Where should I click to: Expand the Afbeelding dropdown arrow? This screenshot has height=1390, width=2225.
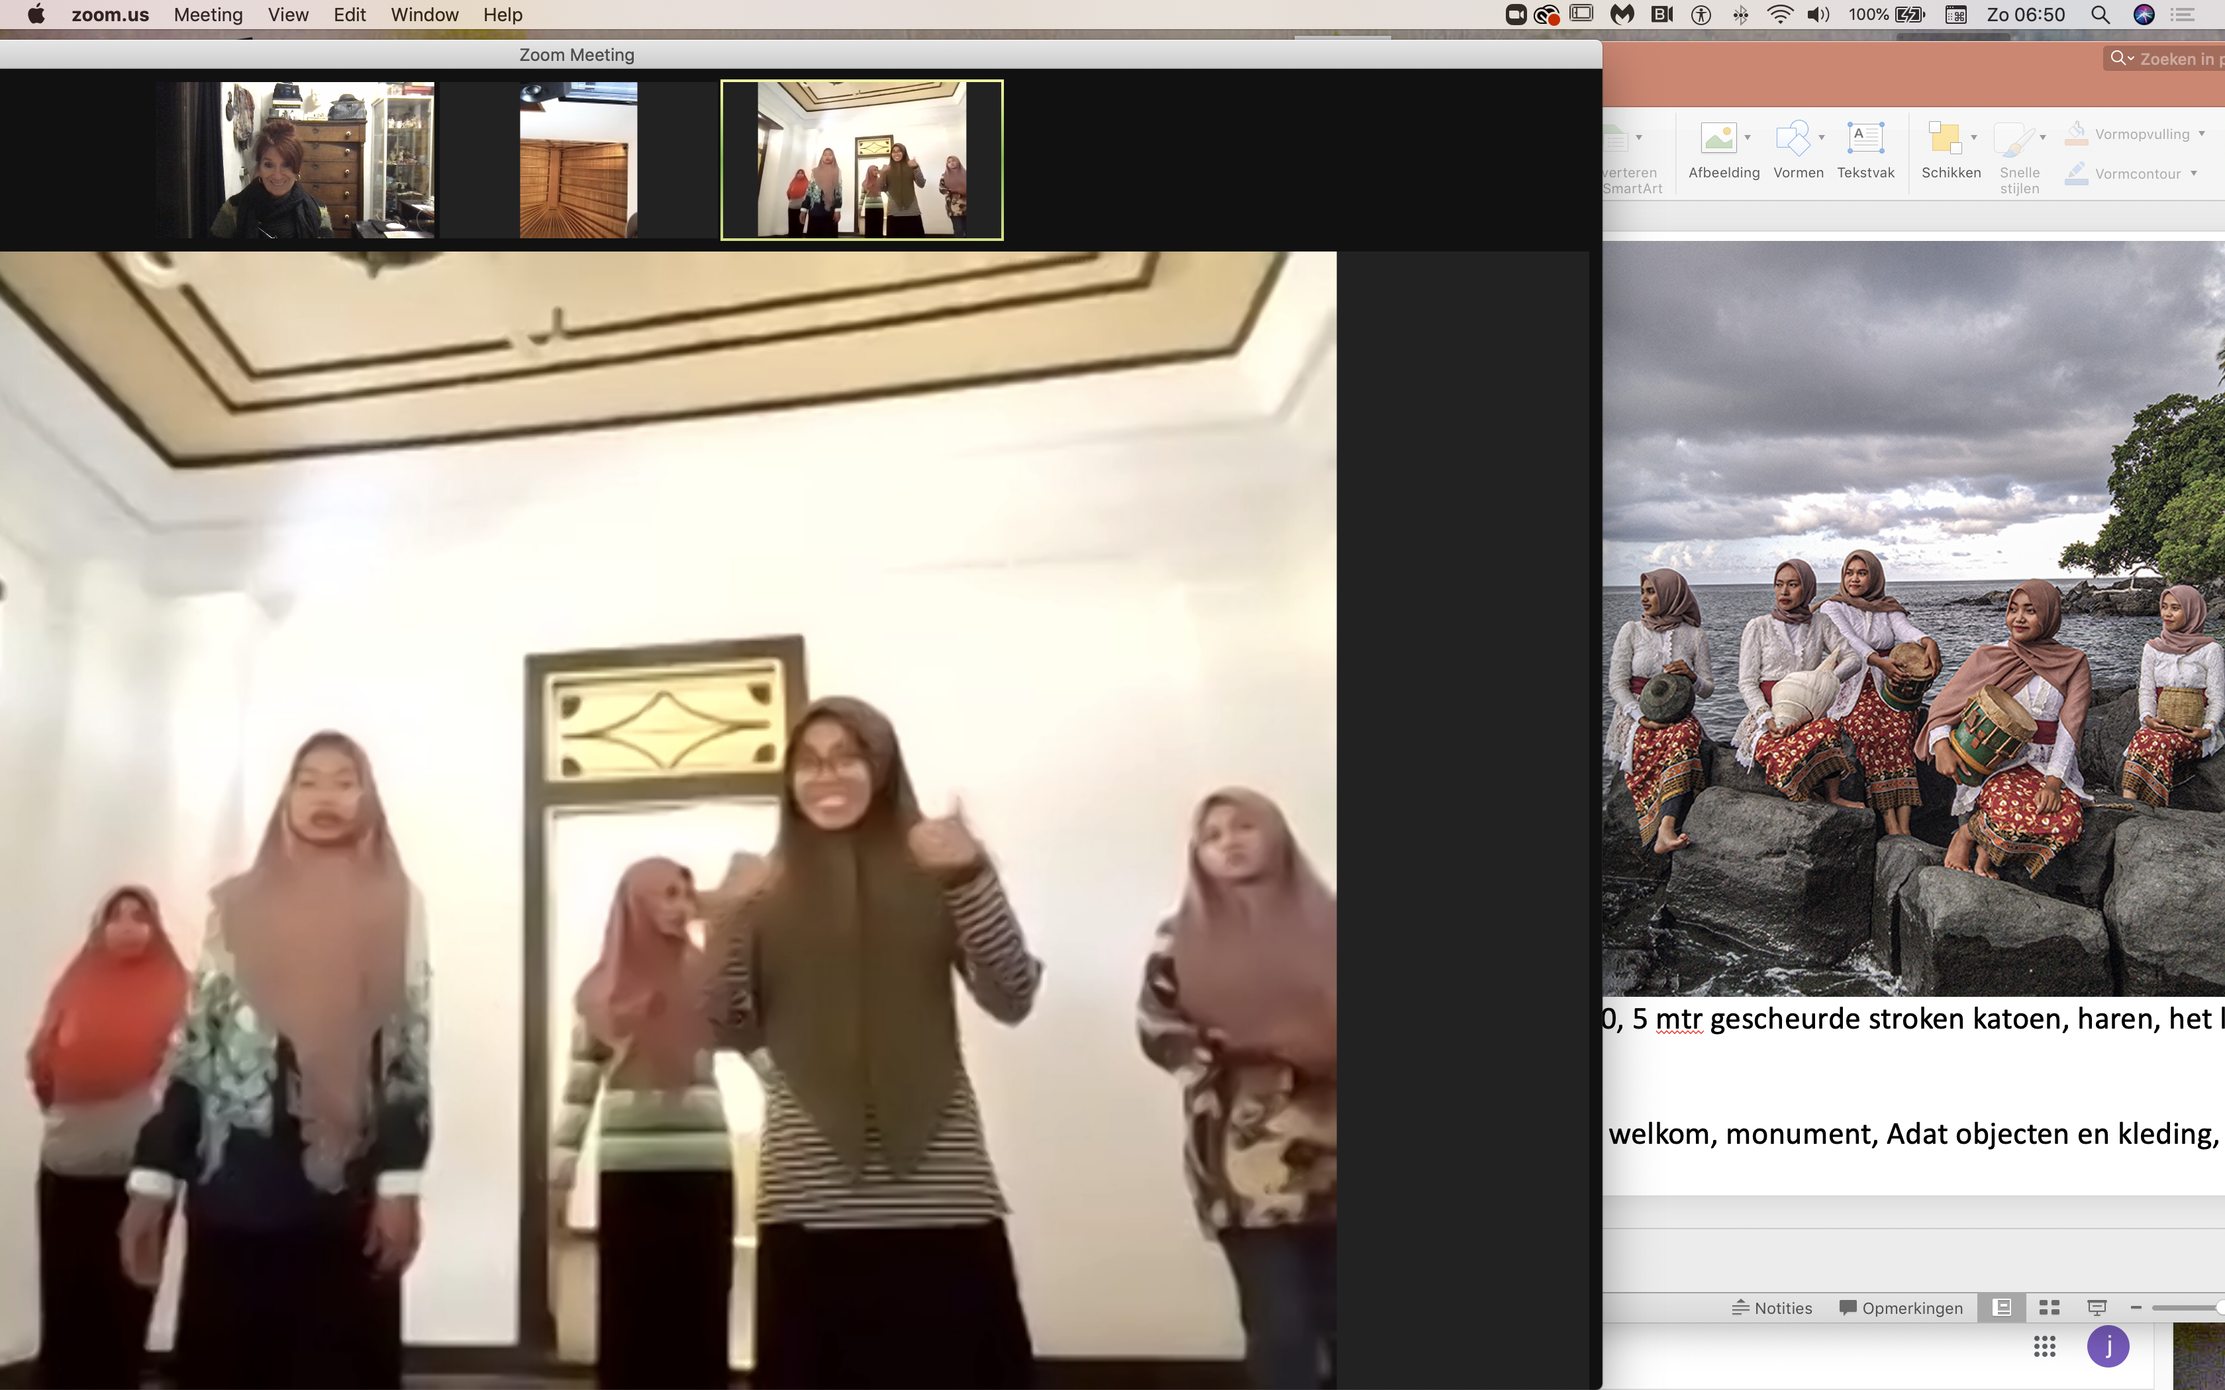pos(1748,138)
